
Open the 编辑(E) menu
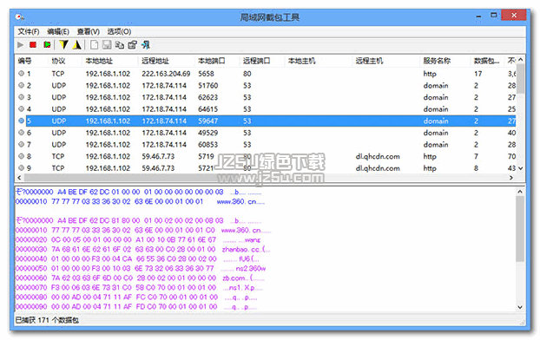pyautogui.click(x=58, y=32)
